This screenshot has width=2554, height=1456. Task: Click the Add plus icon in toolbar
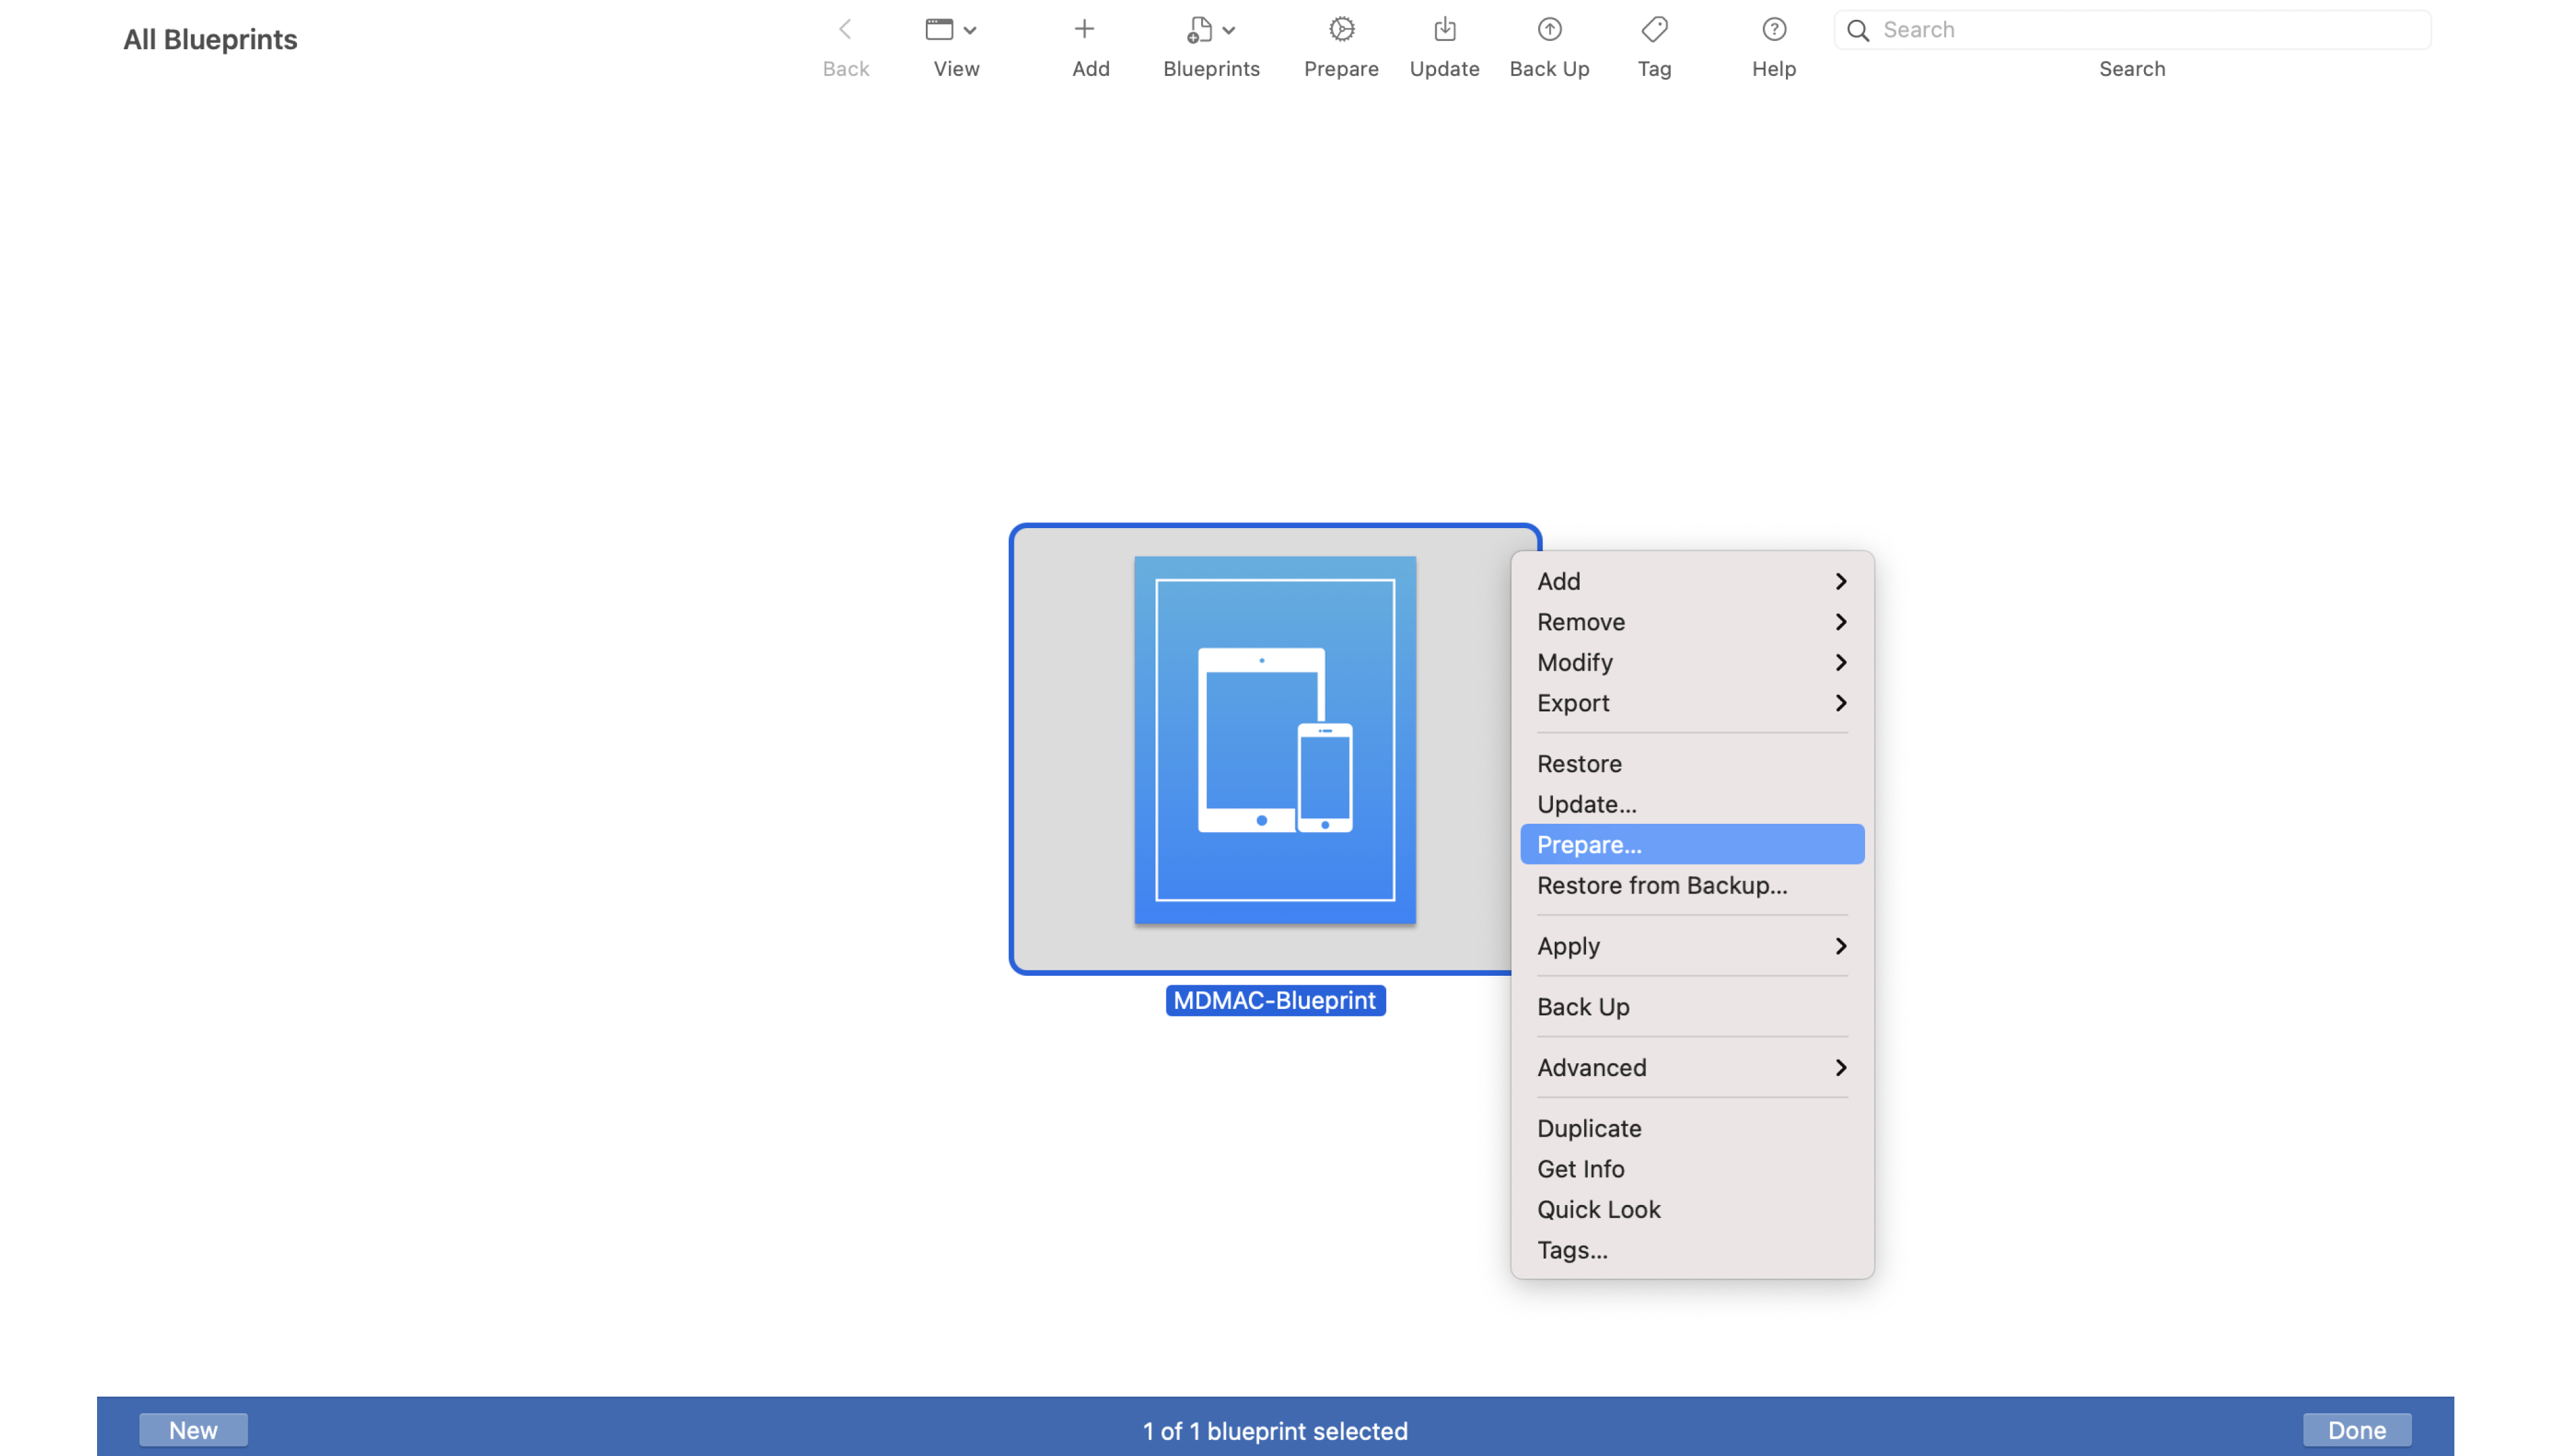[x=1084, y=30]
